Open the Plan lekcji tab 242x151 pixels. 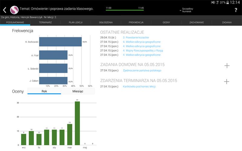pos(76,22)
